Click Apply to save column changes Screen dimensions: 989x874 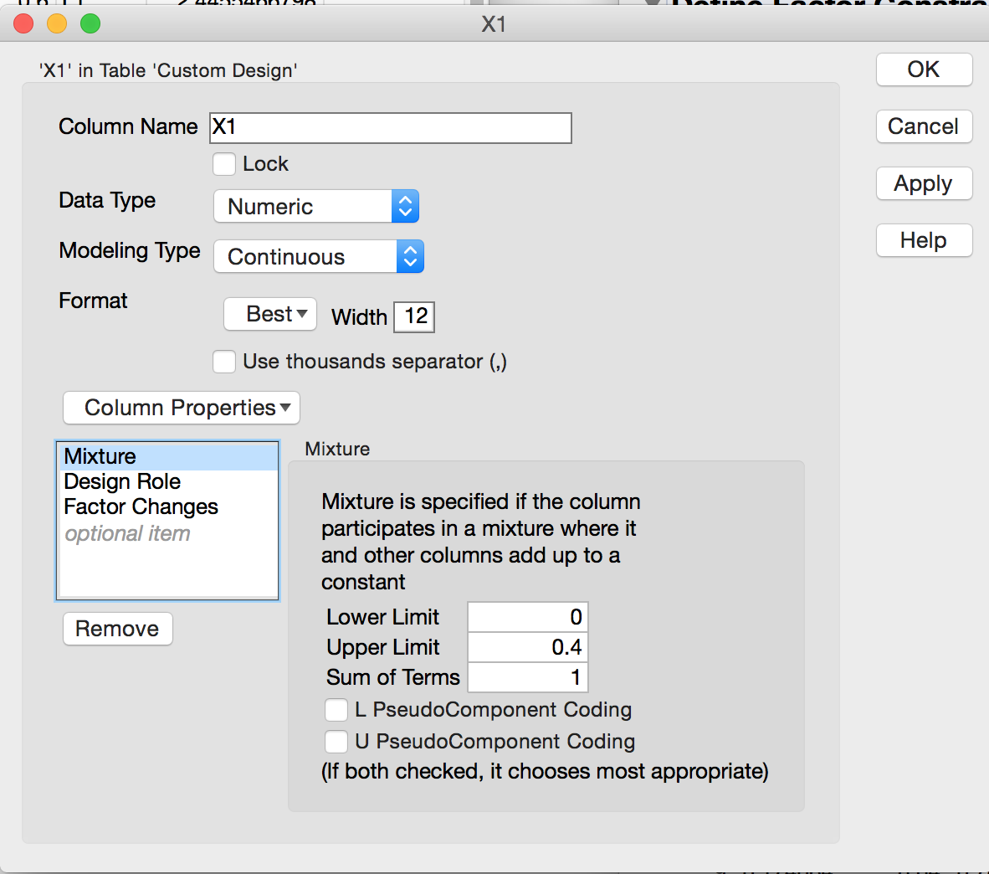point(924,183)
